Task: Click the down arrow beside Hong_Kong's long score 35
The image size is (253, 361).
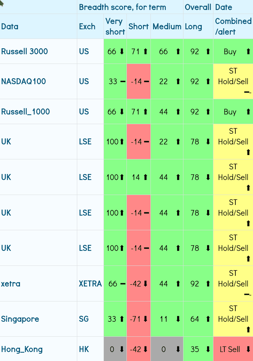Action: pyautogui.click(x=208, y=349)
